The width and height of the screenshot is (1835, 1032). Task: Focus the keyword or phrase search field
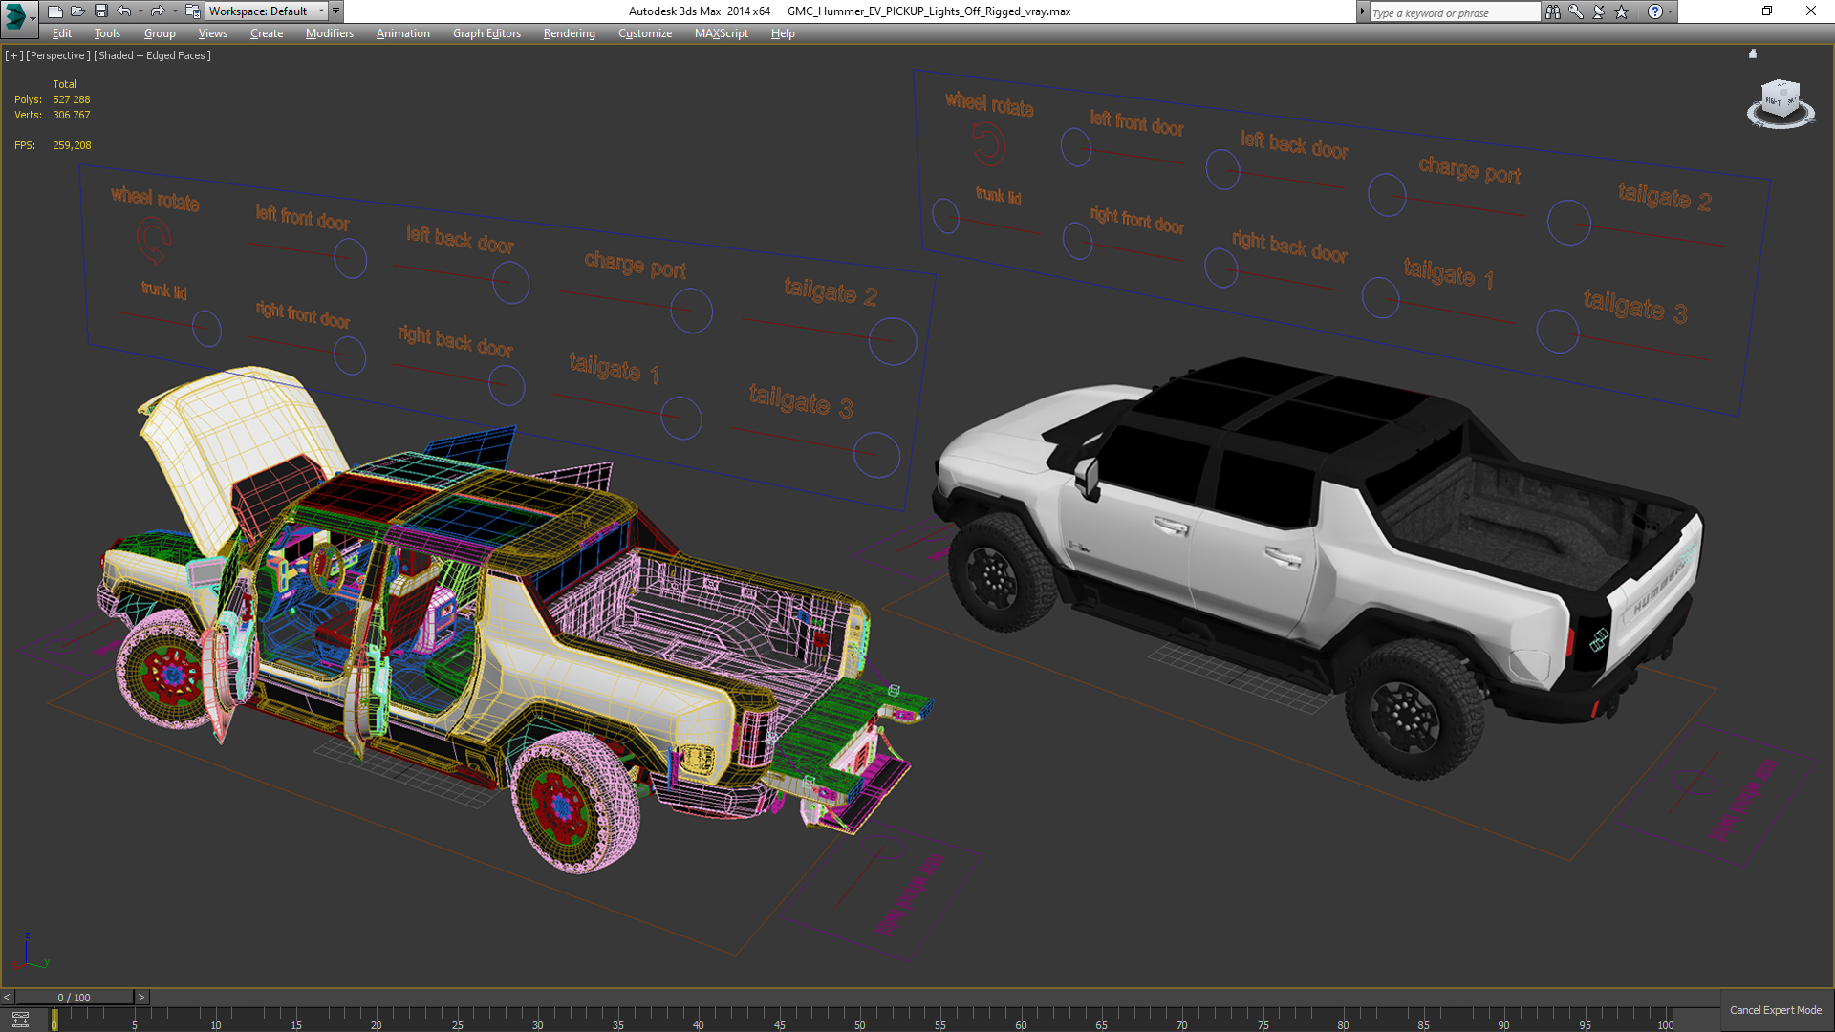point(1454,12)
